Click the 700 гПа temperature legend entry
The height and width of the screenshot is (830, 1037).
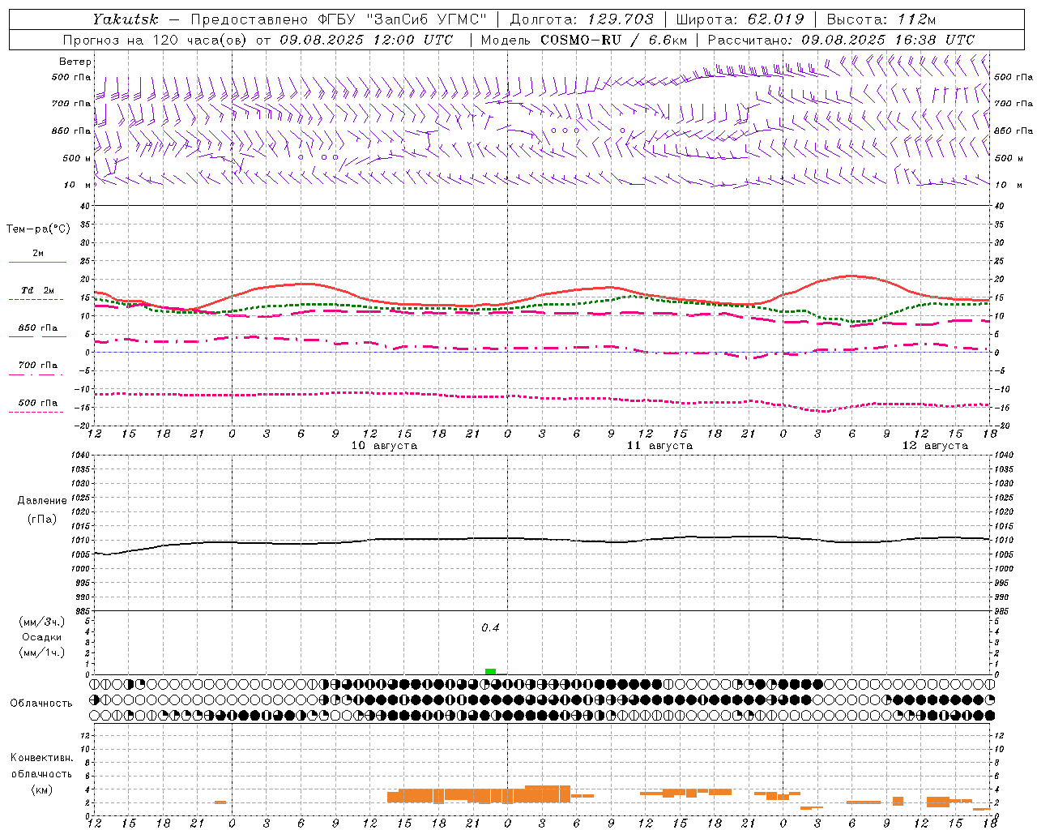point(38,365)
